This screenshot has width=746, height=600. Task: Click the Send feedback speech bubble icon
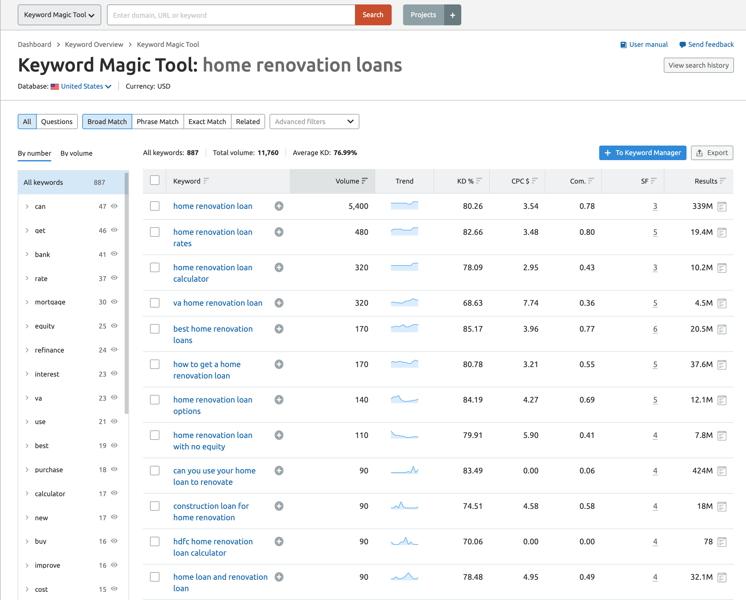682,45
